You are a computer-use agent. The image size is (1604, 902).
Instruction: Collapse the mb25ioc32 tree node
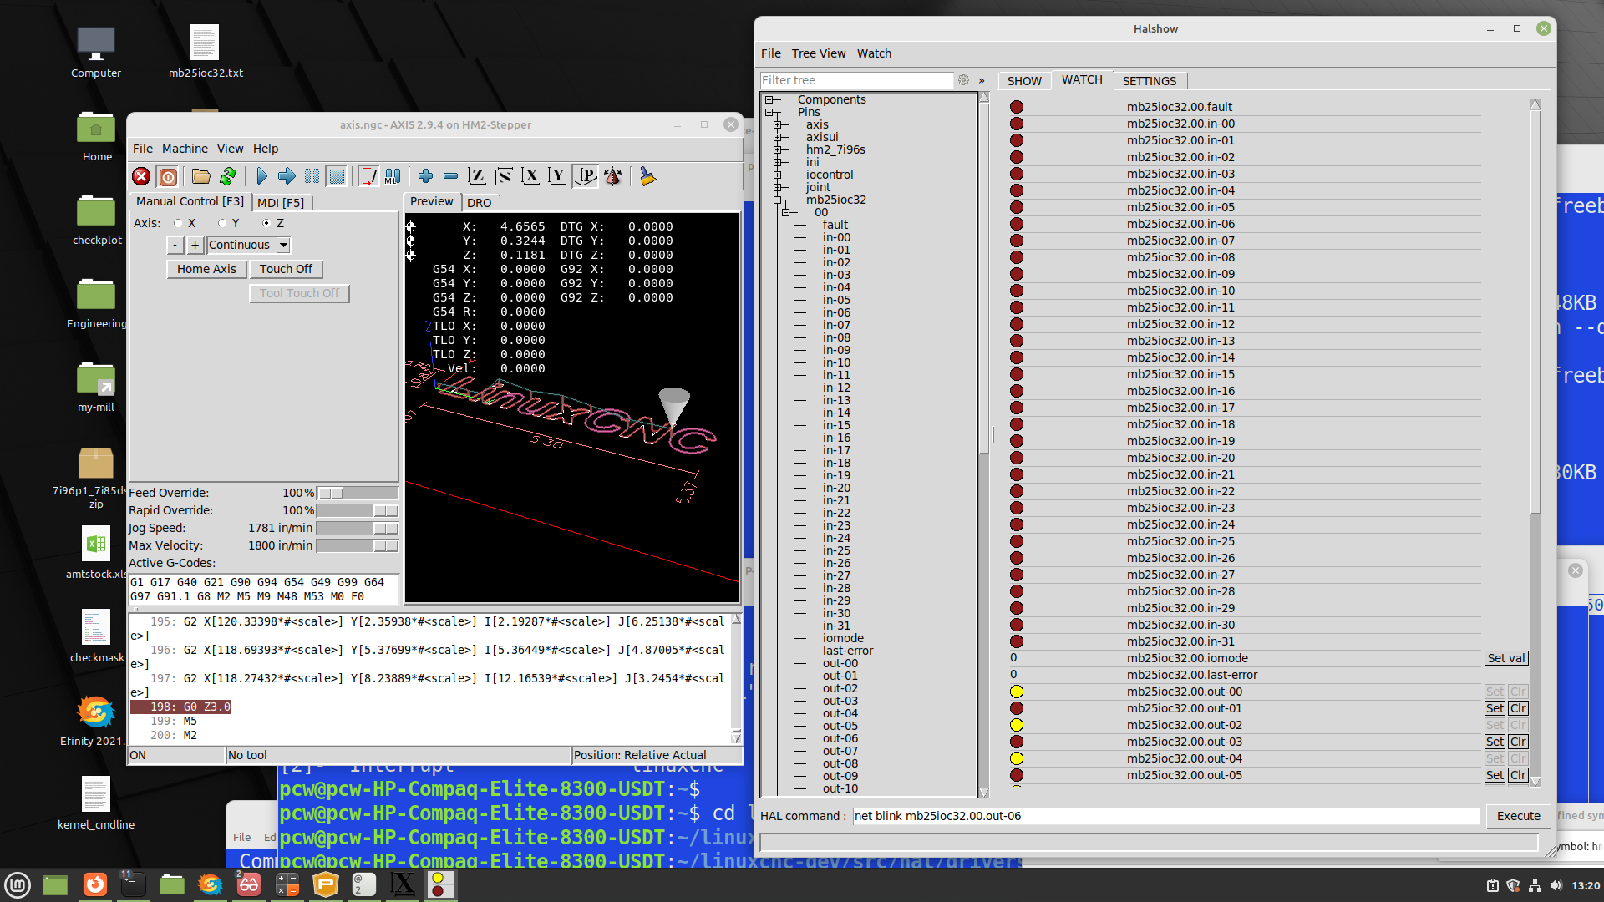tap(778, 200)
